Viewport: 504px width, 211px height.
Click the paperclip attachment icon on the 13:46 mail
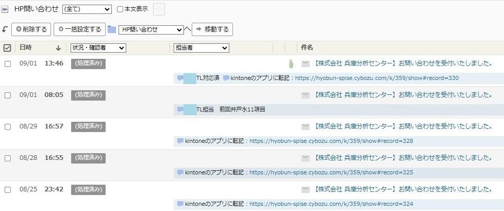coord(291,64)
